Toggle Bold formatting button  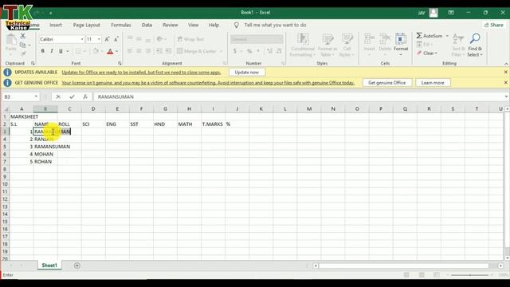(x=42, y=51)
